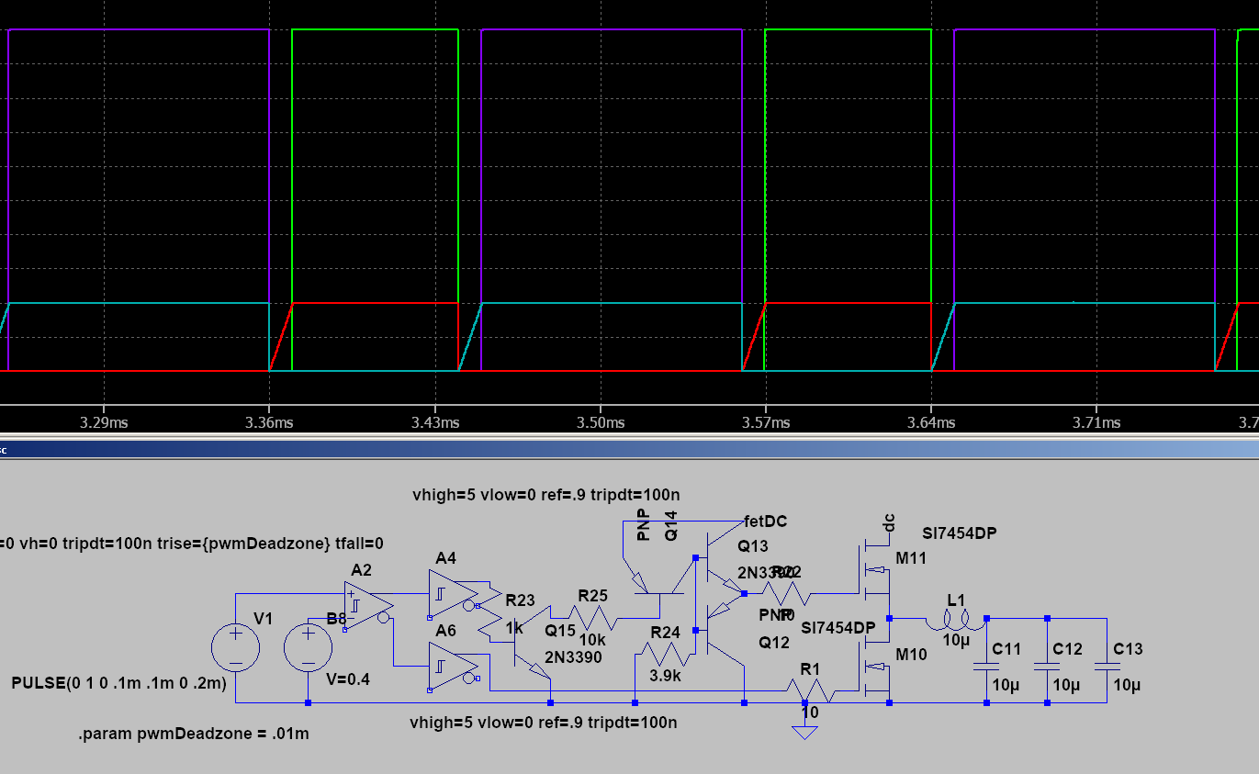Image resolution: width=1259 pixels, height=774 pixels.
Task: Select the C13 capacitor symbol
Action: coord(1107,665)
